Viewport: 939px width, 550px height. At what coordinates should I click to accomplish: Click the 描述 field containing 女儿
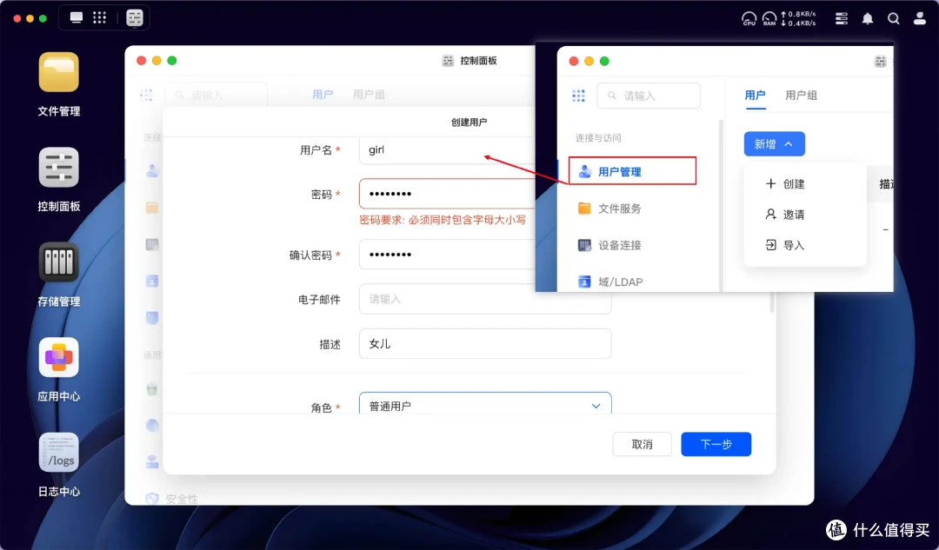(485, 343)
